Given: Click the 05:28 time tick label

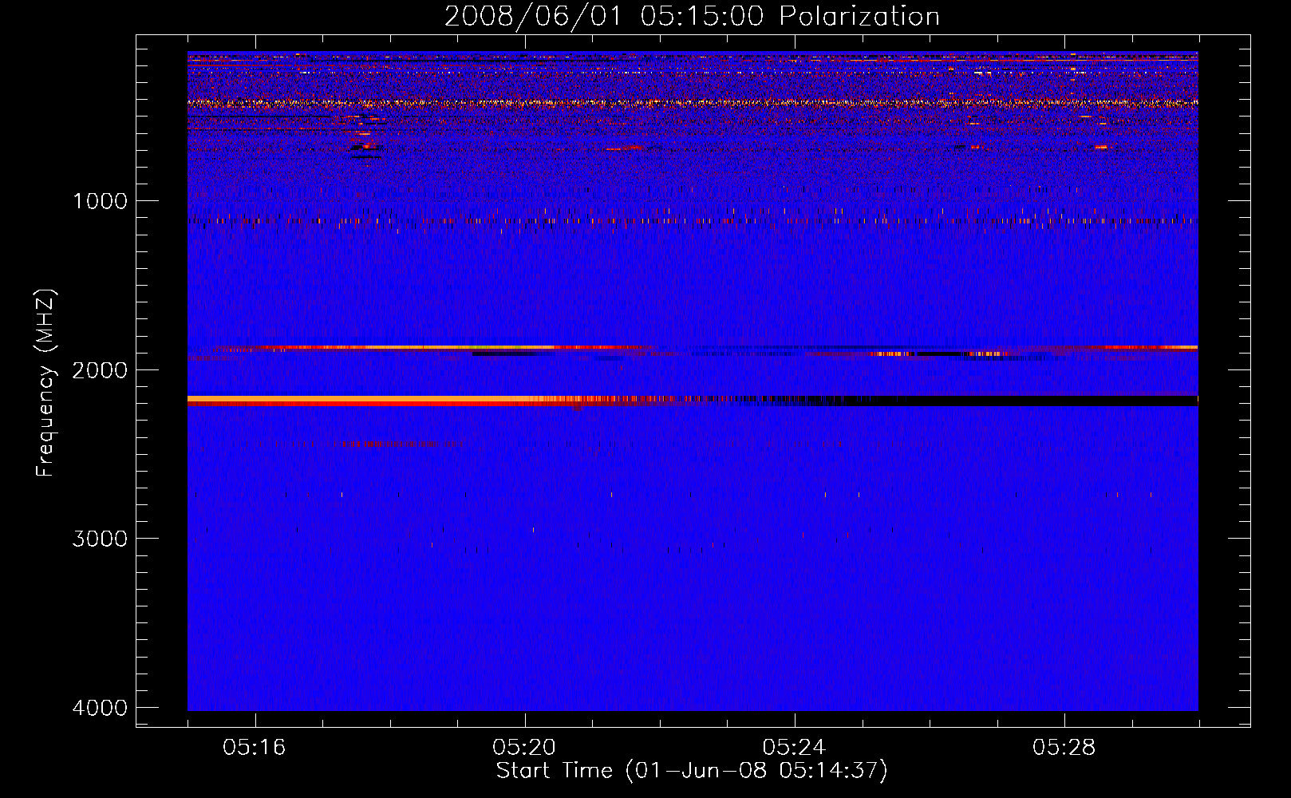Looking at the screenshot, I should click(x=1064, y=748).
